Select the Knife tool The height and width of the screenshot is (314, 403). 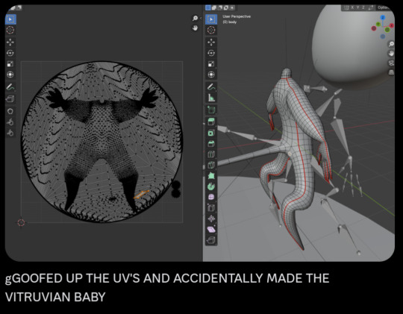tap(211, 165)
